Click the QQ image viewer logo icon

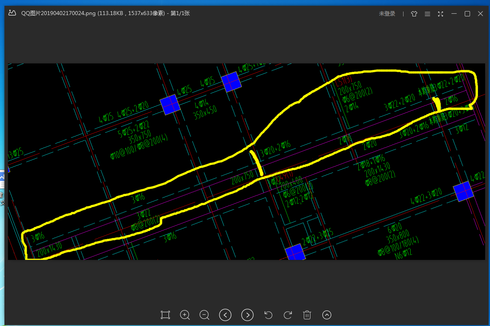click(x=12, y=13)
